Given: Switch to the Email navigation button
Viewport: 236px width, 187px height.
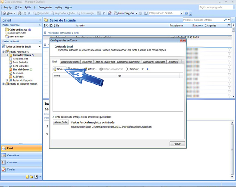Looking at the screenshot, I should (21, 148).
